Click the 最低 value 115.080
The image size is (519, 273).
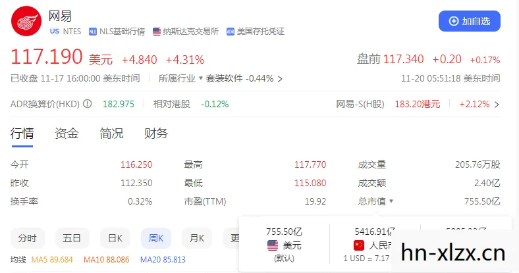(x=310, y=183)
